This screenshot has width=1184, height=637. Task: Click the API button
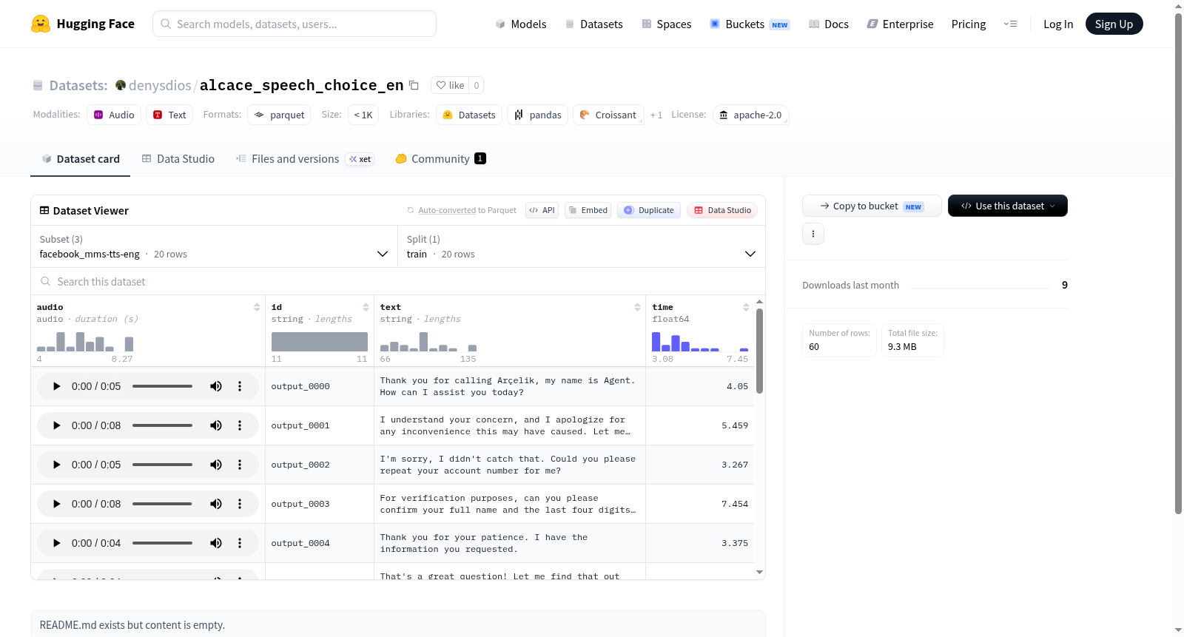[542, 210]
